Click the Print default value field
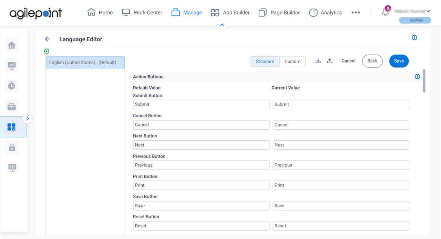 tap(201, 185)
